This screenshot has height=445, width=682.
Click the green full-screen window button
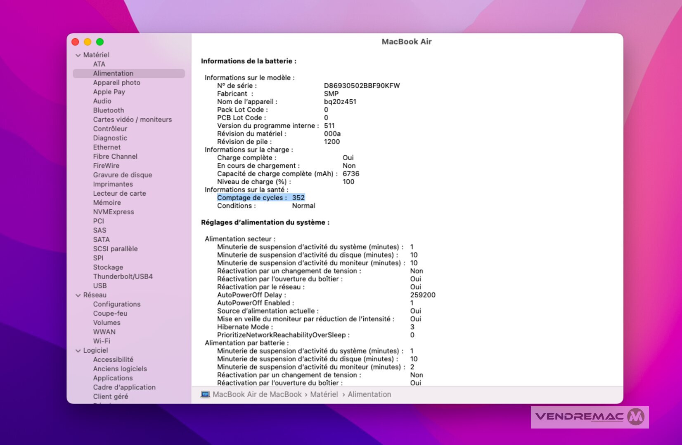(x=100, y=42)
